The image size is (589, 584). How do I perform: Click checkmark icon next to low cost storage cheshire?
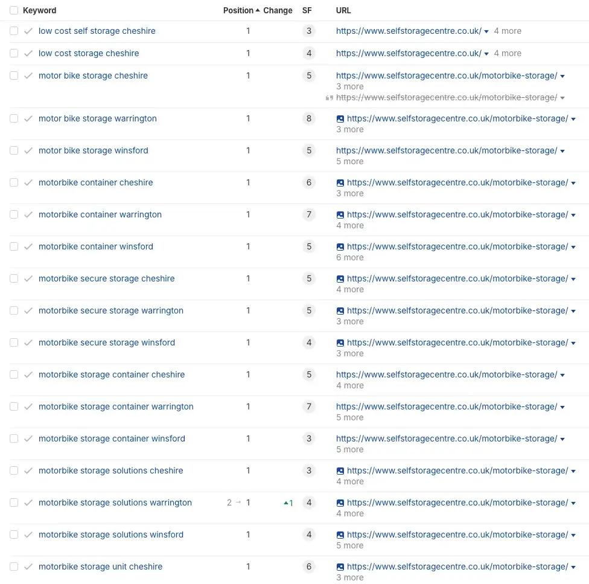coord(28,53)
